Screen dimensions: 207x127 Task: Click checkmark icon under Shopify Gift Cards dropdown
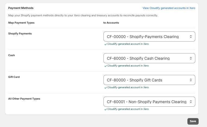(x=105, y=88)
